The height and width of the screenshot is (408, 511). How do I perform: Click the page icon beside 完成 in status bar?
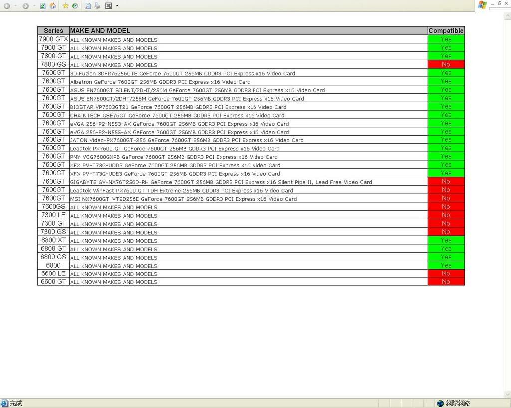click(4, 403)
